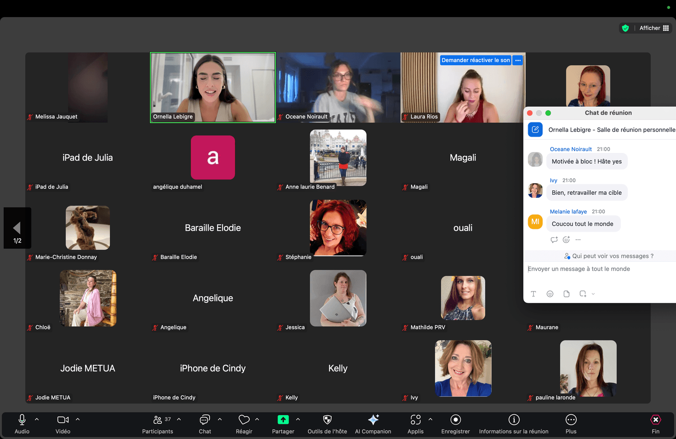Select Oceane Noirault's video tile
676x439 pixels.
pyautogui.click(x=338, y=87)
